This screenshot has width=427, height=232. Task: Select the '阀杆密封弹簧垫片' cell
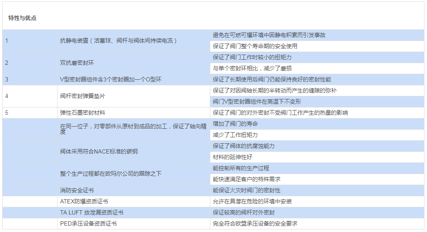click(x=82, y=96)
